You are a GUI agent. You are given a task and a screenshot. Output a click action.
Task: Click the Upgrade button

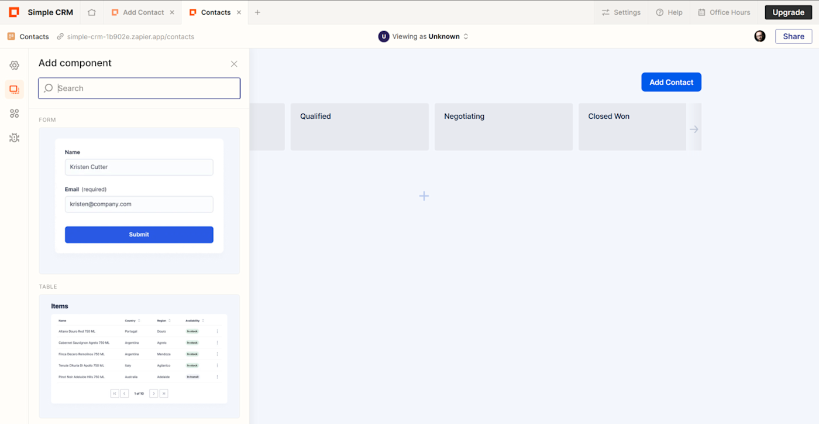tap(789, 12)
